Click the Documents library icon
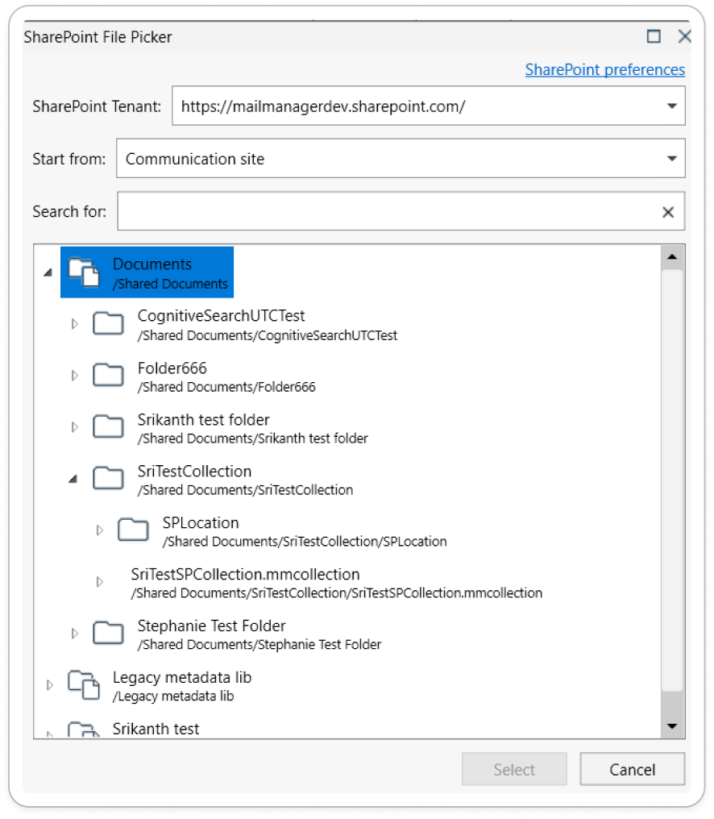This screenshot has height=819, width=714. (84, 272)
